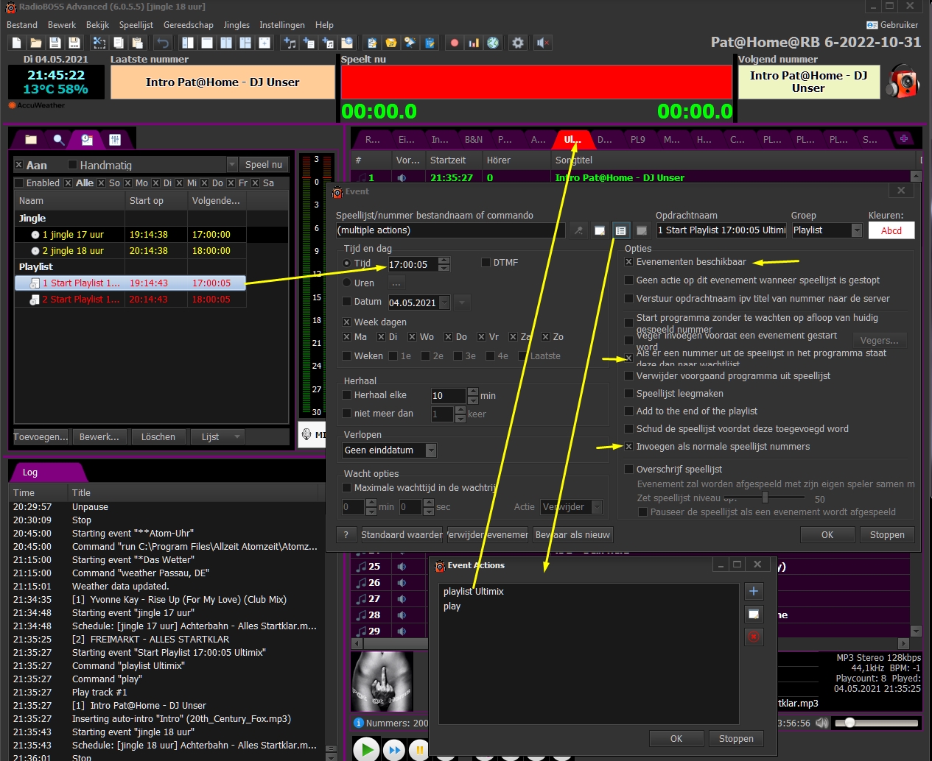Viewport: 932px width, 761px height.
Task: Expand the Lijst dropdown button
Action: (x=237, y=436)
